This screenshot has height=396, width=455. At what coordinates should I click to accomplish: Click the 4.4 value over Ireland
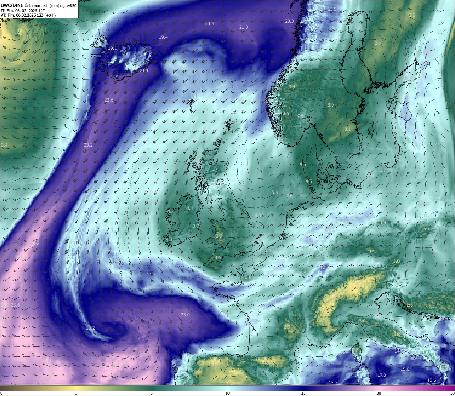coord(190,208)
